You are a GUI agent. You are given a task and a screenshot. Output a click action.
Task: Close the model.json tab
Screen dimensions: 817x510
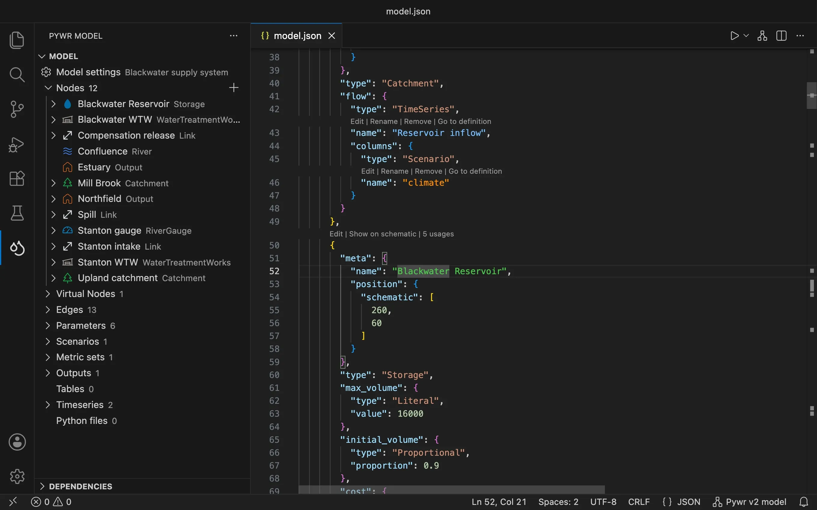[x=332, y=36]
